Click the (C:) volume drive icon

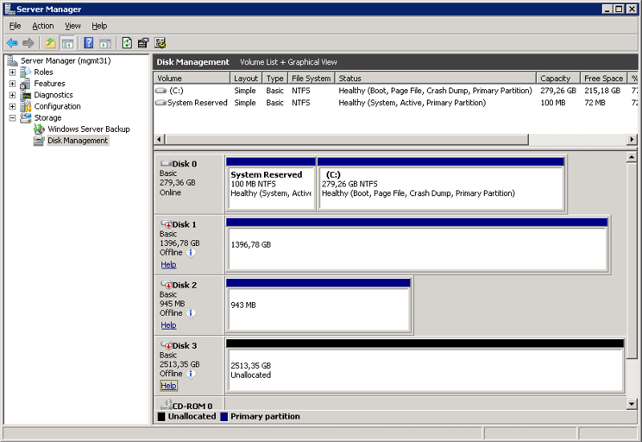click(161, 90)
